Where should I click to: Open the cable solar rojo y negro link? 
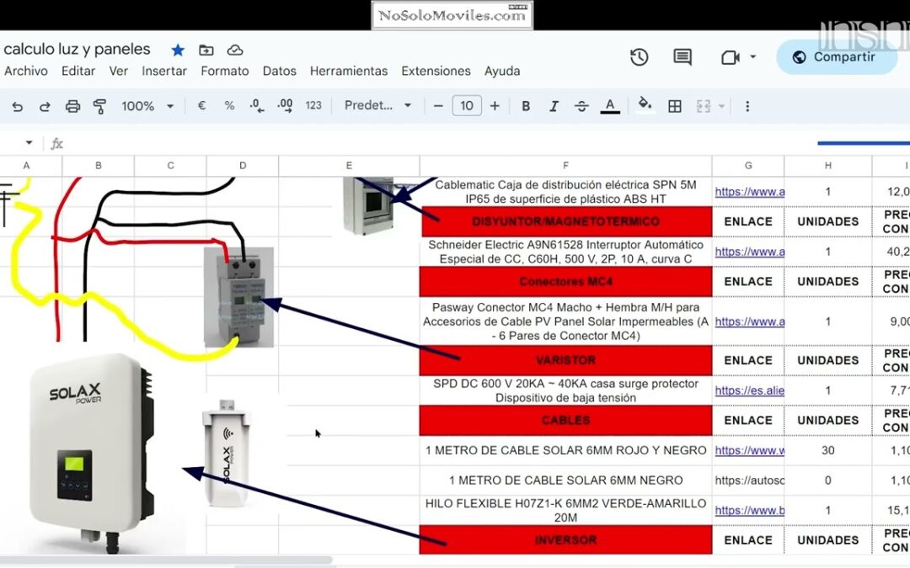(x=749, y=450)
